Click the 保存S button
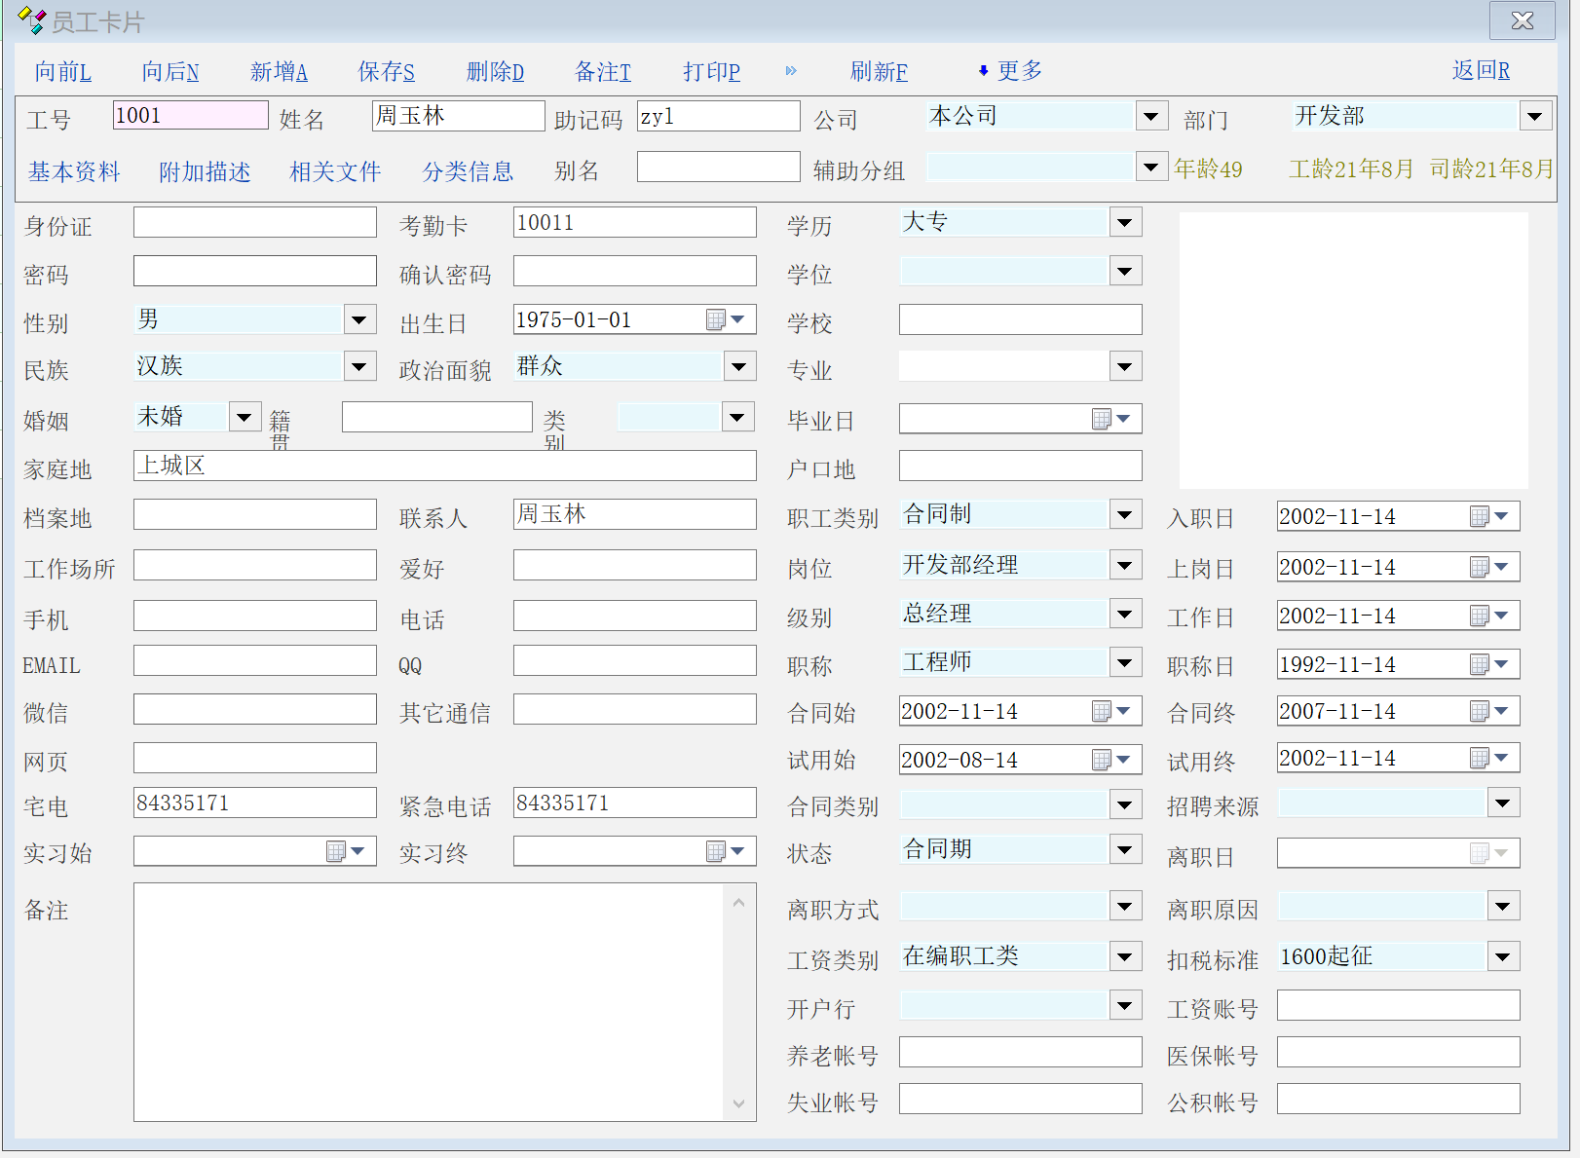 click(x=386, y=72)
